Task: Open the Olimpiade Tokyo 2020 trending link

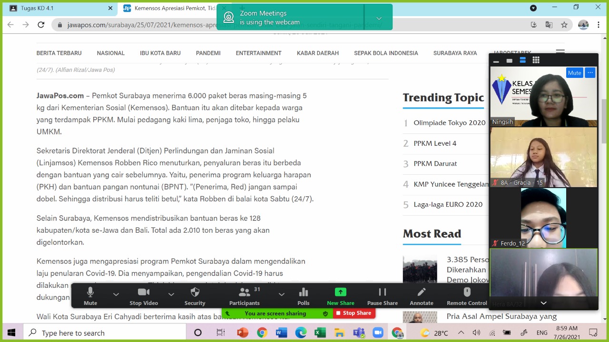Action: coord(449,123)
